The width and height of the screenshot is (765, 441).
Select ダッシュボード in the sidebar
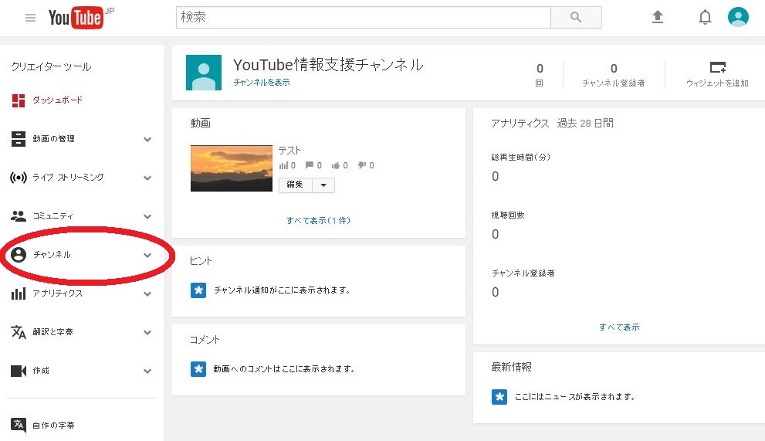pyautogui.click(x=58, y=100)
